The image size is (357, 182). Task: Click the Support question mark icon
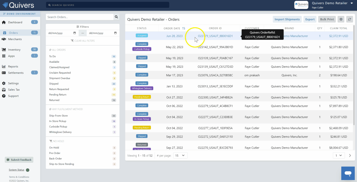tap(4, 96)
